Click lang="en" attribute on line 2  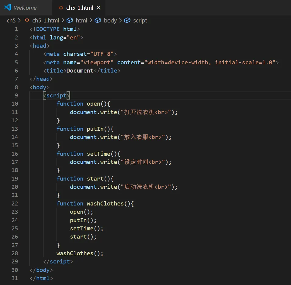click(65, 38)
